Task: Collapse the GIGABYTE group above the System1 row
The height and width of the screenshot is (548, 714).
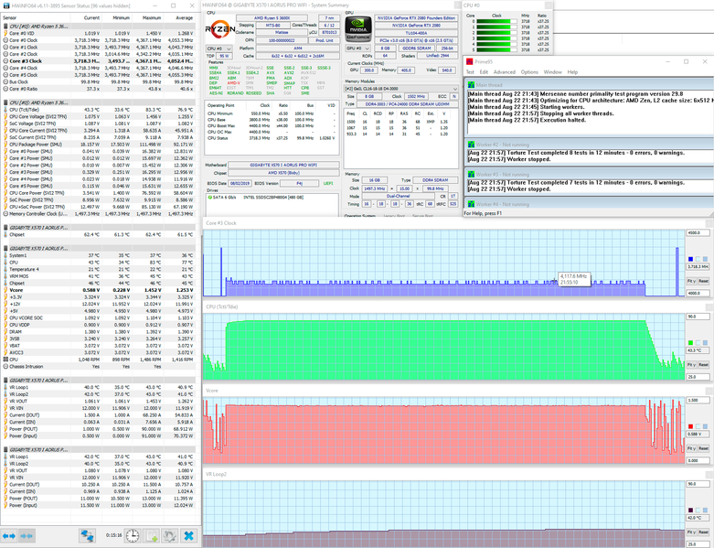Action: (x=5, y=248)
